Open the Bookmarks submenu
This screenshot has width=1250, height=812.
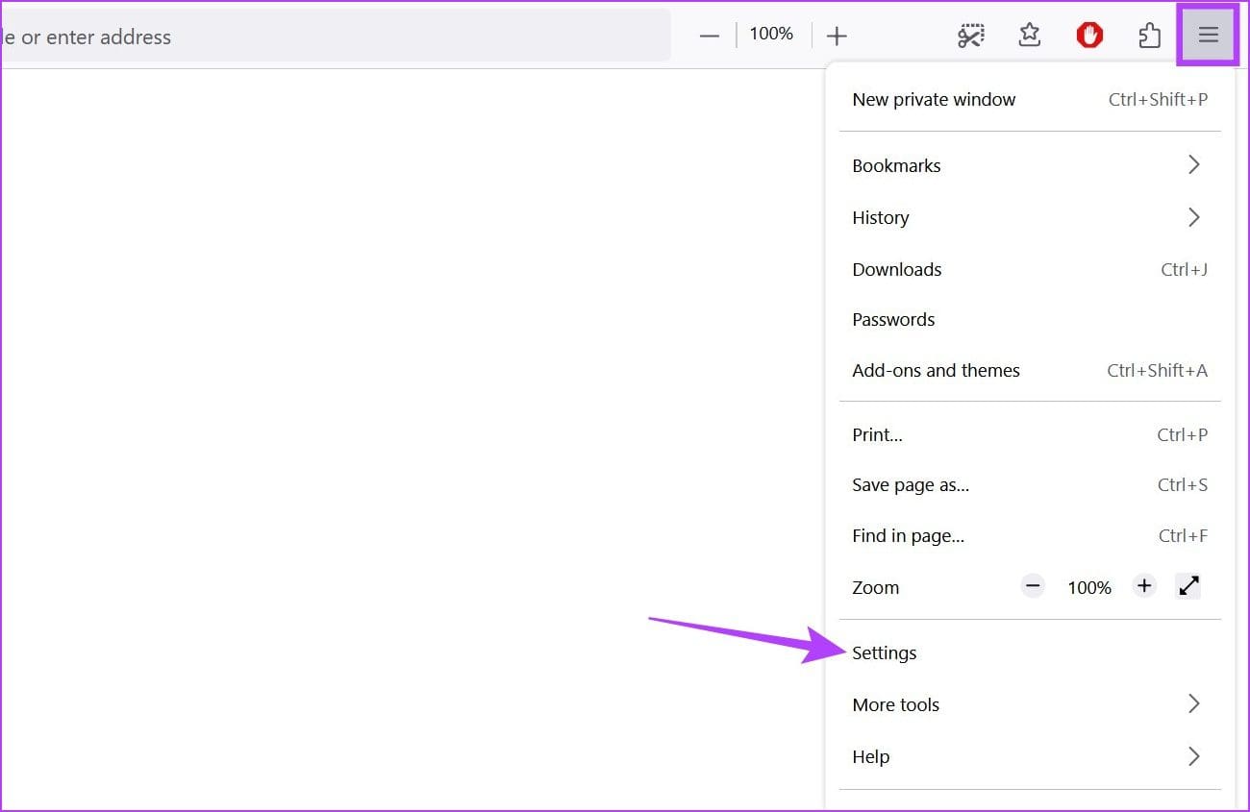(1030, 165)
